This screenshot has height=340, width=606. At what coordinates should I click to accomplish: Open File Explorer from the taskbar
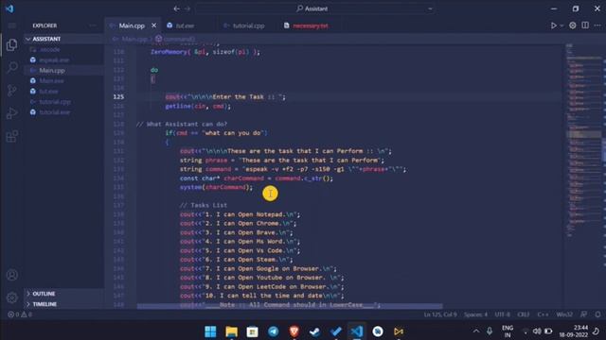tap(231, 331)
